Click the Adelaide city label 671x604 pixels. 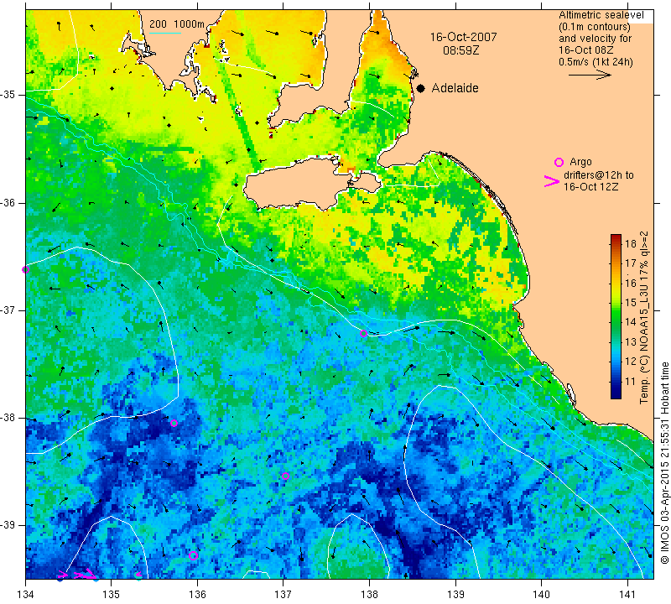[x=455, y=88]
